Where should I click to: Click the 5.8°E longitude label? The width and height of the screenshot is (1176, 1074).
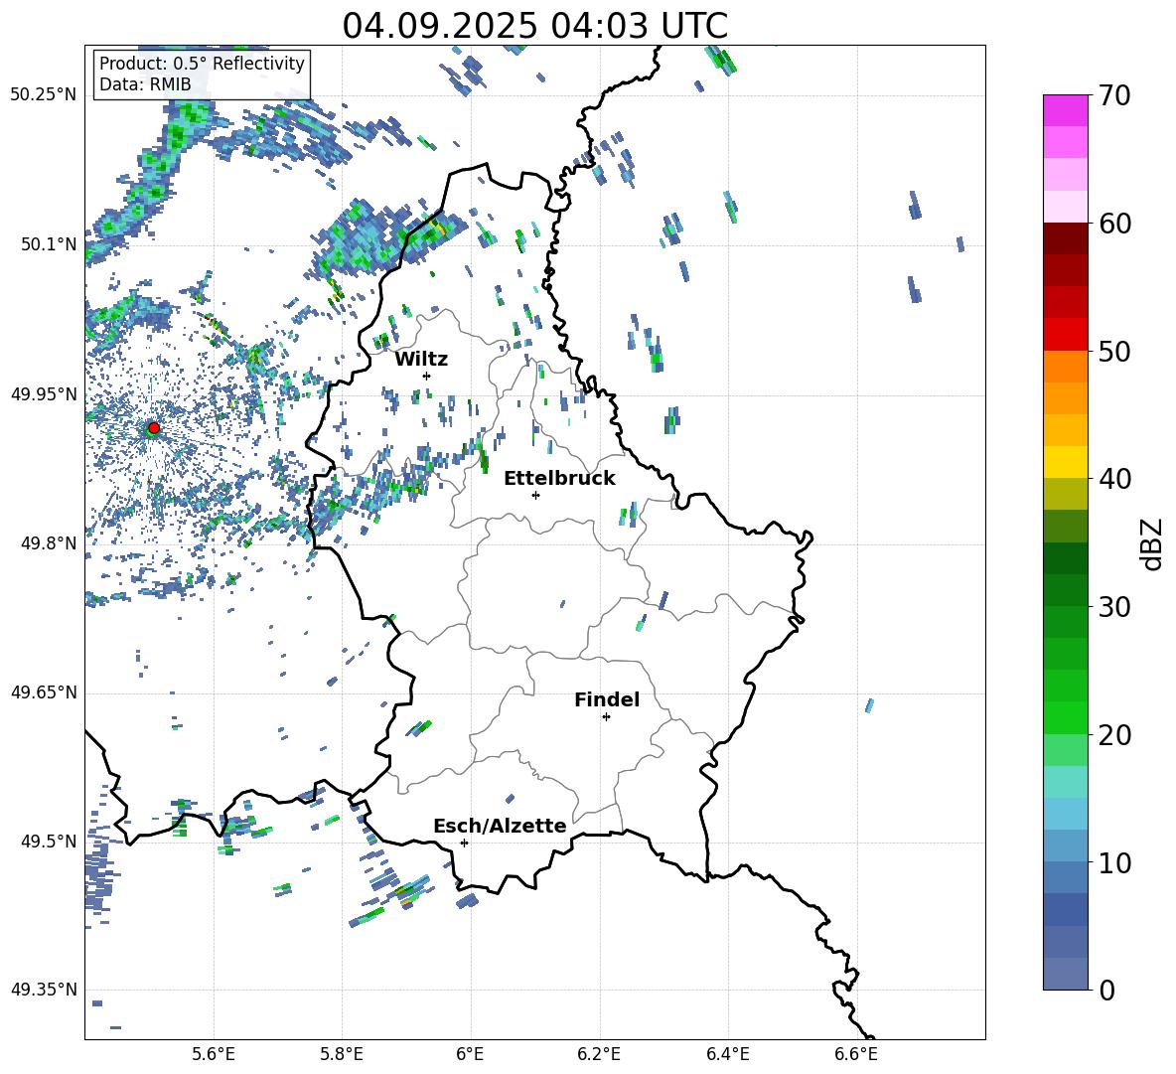(342, 1054)
